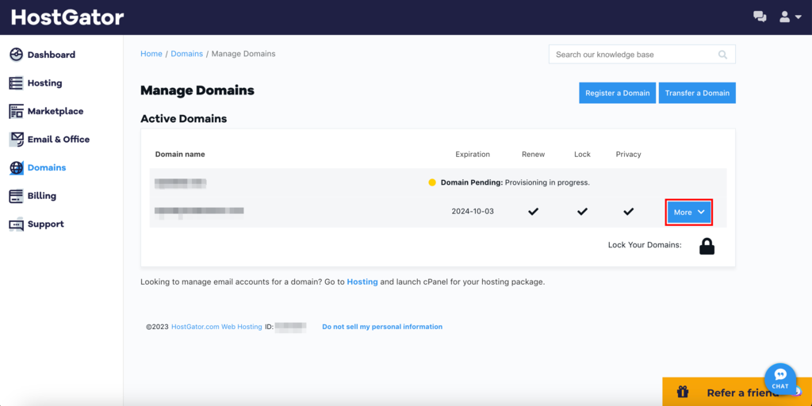Toggle the Renew checkmark for the domain
Screen dimensions: 812x406
pos(533,212)
